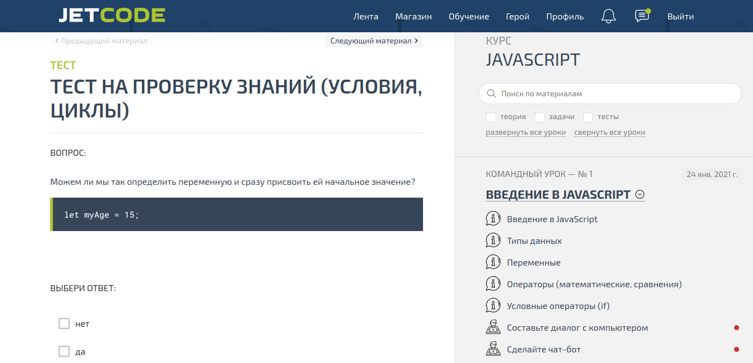This screenshot has width=753, height=363.
Task: Open the messages chat icon
Action: point(641,16)
